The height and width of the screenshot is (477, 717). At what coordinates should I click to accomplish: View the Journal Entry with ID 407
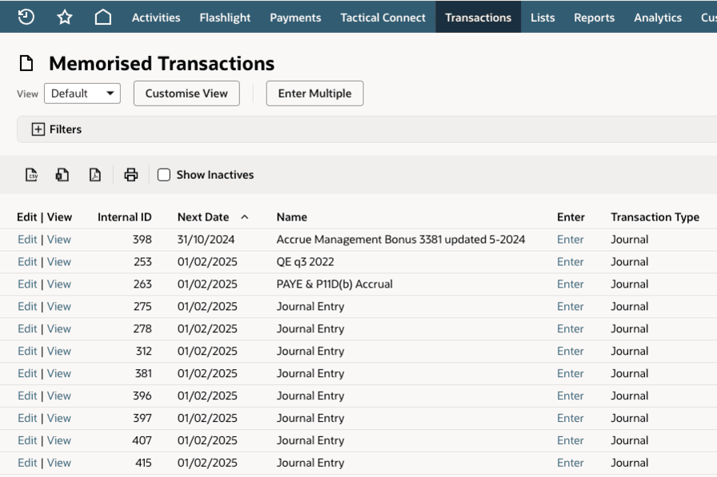point(59,441)
